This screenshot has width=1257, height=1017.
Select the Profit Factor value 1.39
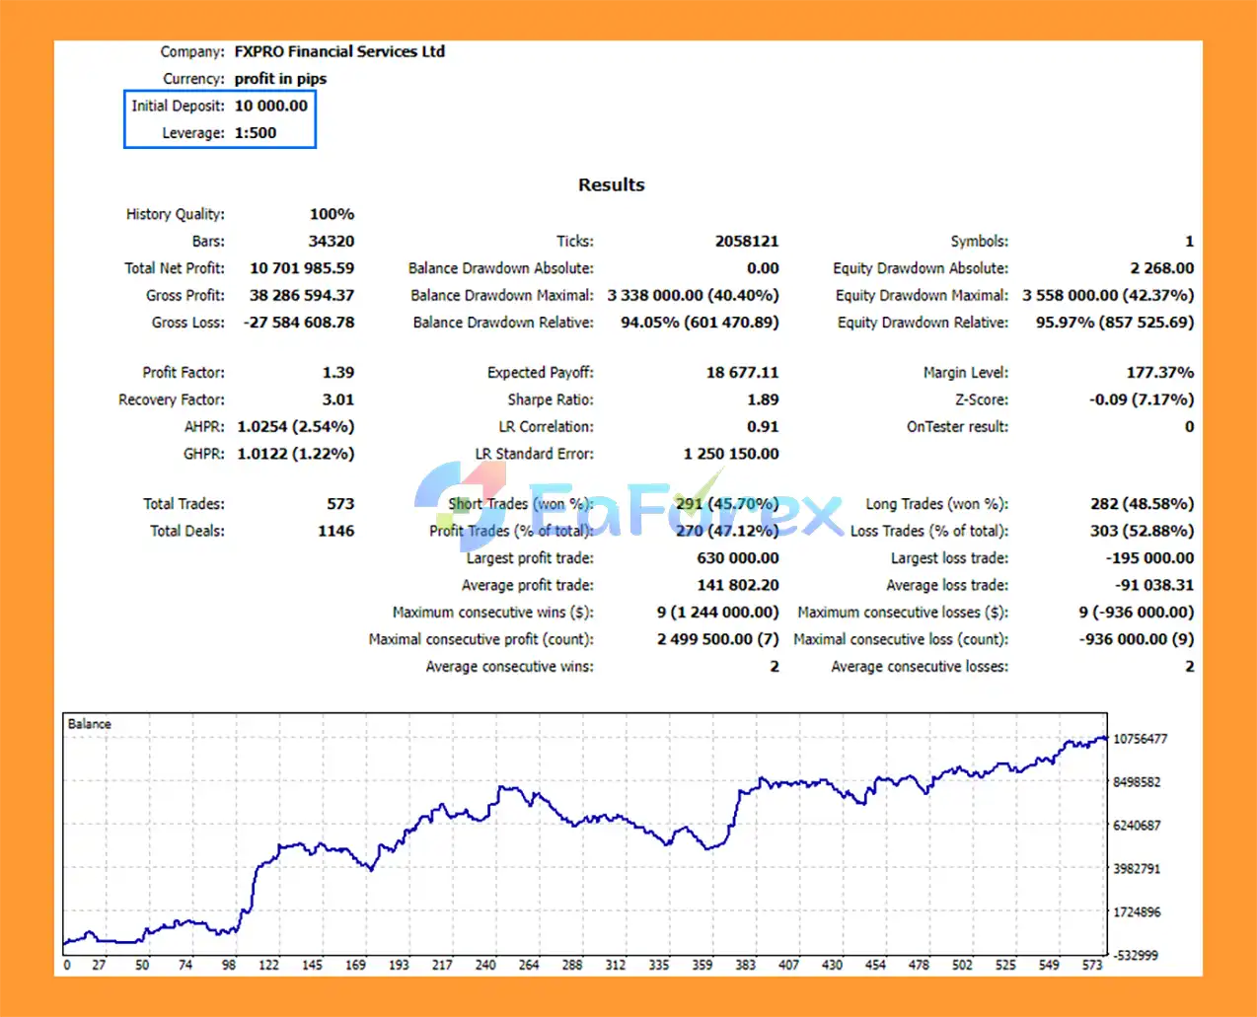click(x=338, y=373)
